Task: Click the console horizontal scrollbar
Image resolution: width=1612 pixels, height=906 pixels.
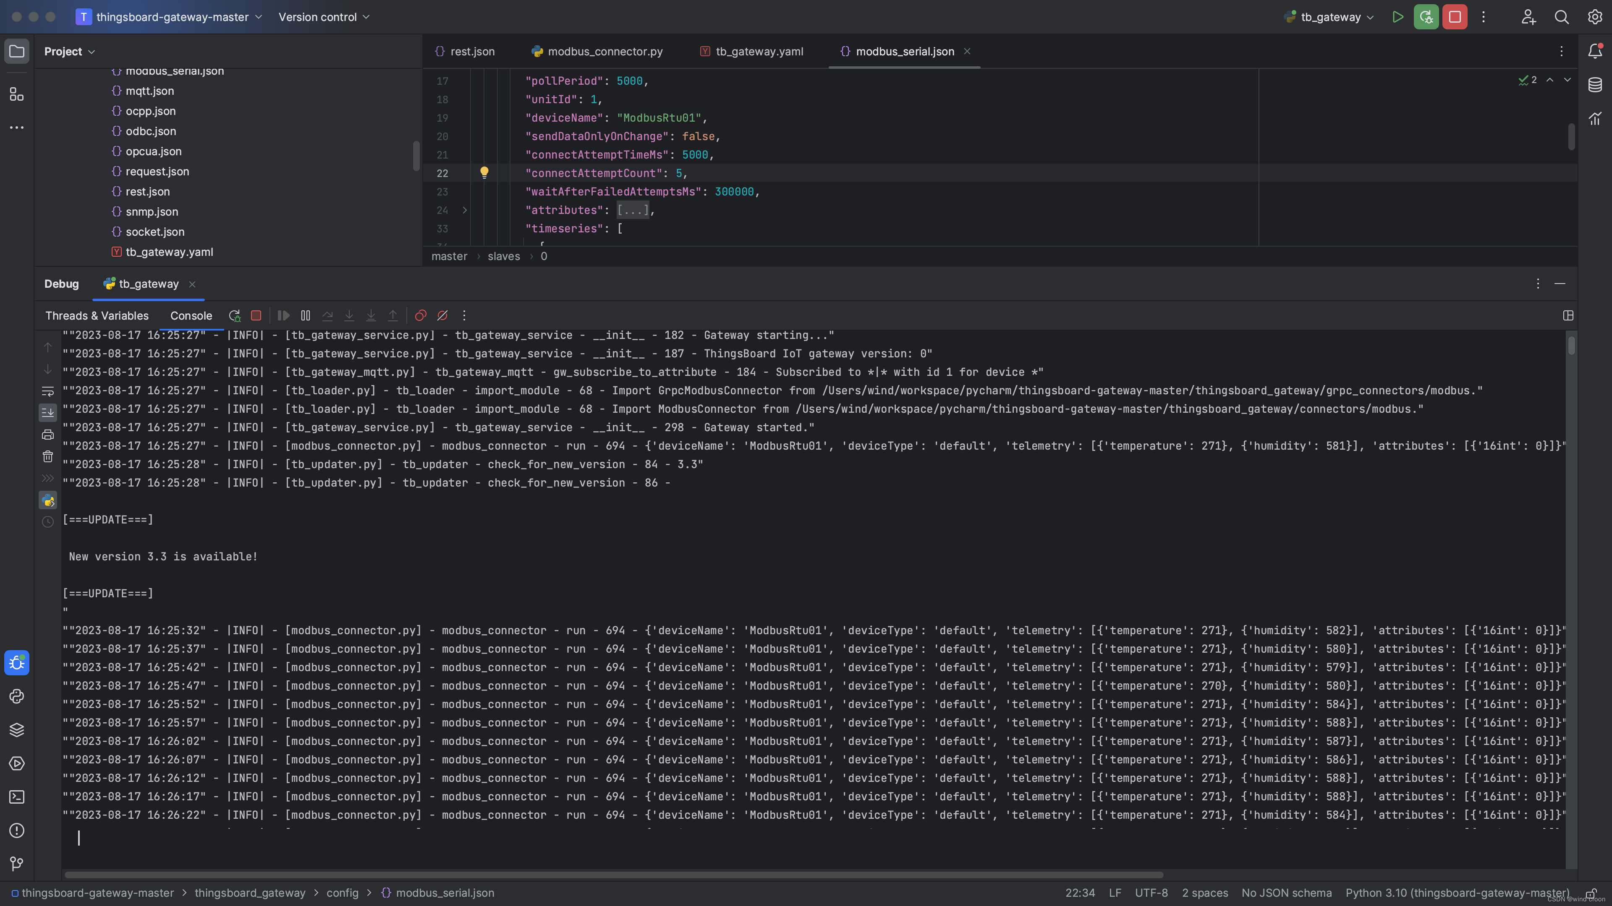Action: point(613,875)
